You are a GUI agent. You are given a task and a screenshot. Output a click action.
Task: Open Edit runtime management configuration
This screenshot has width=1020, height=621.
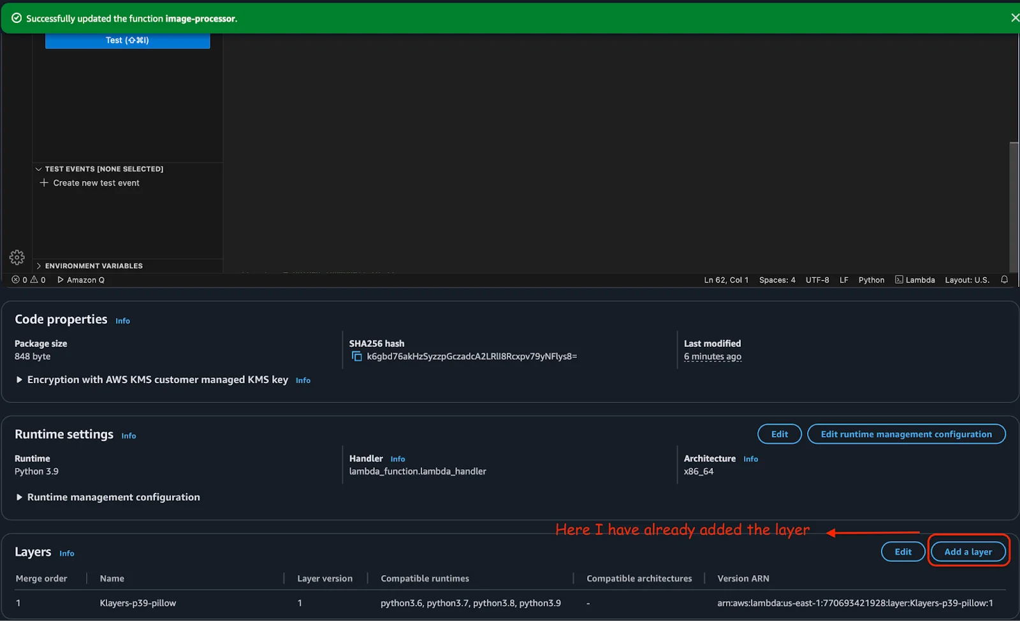point(906,434)
